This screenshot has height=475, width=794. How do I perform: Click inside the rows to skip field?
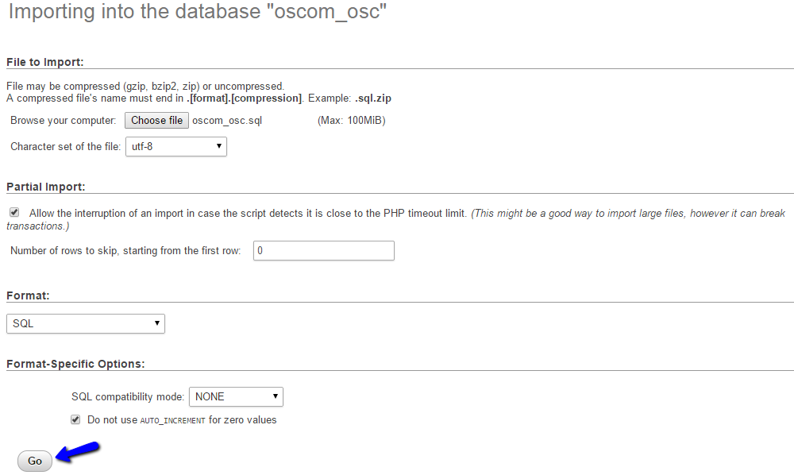coord(323,250)
